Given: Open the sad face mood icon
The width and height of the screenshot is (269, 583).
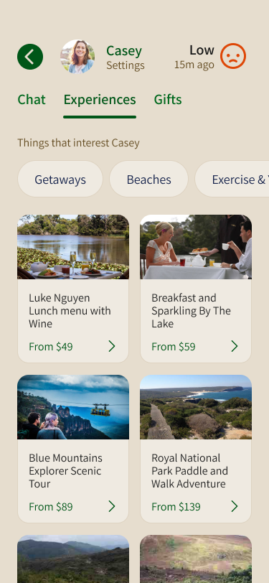Looking at the screenshot, I should pyautogui.click(x=233, y=56).
